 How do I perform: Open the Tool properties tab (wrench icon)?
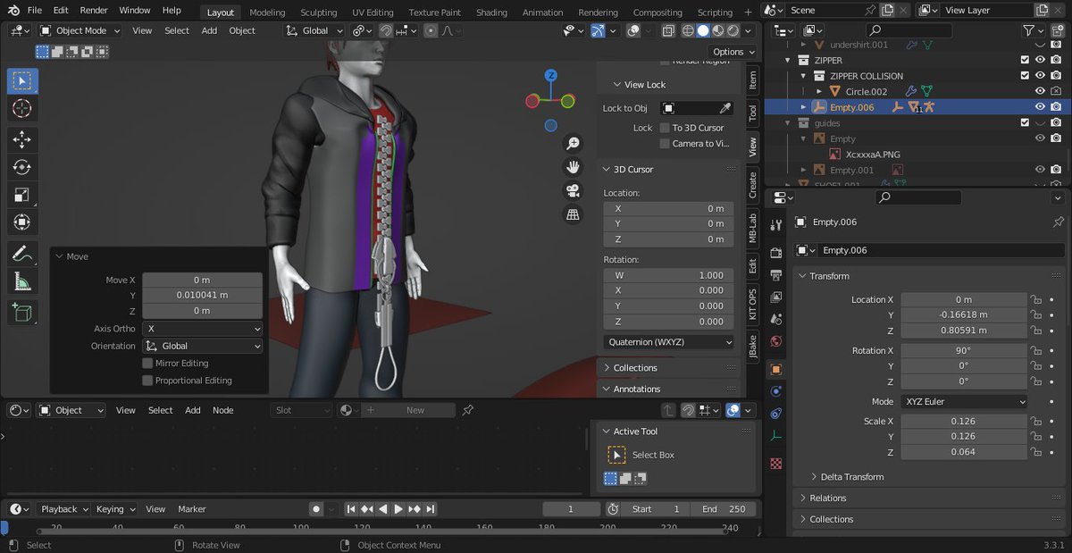[x=775, y=224]
